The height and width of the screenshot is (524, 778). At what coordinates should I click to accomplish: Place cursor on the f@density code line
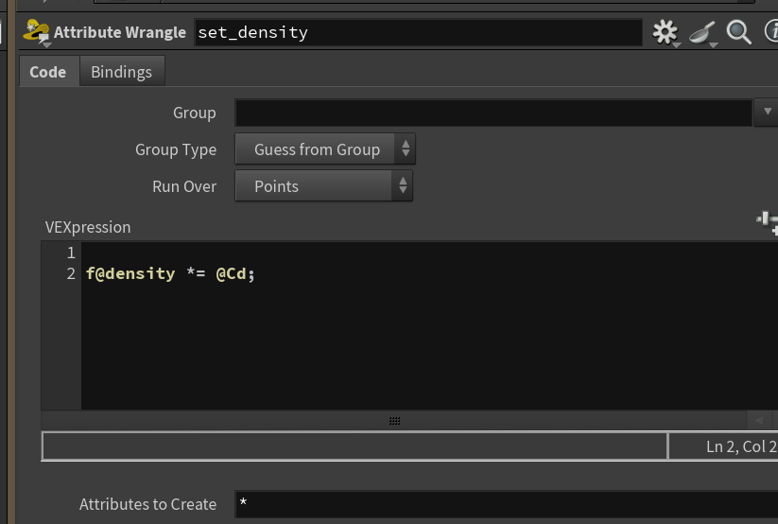[170, 273]
